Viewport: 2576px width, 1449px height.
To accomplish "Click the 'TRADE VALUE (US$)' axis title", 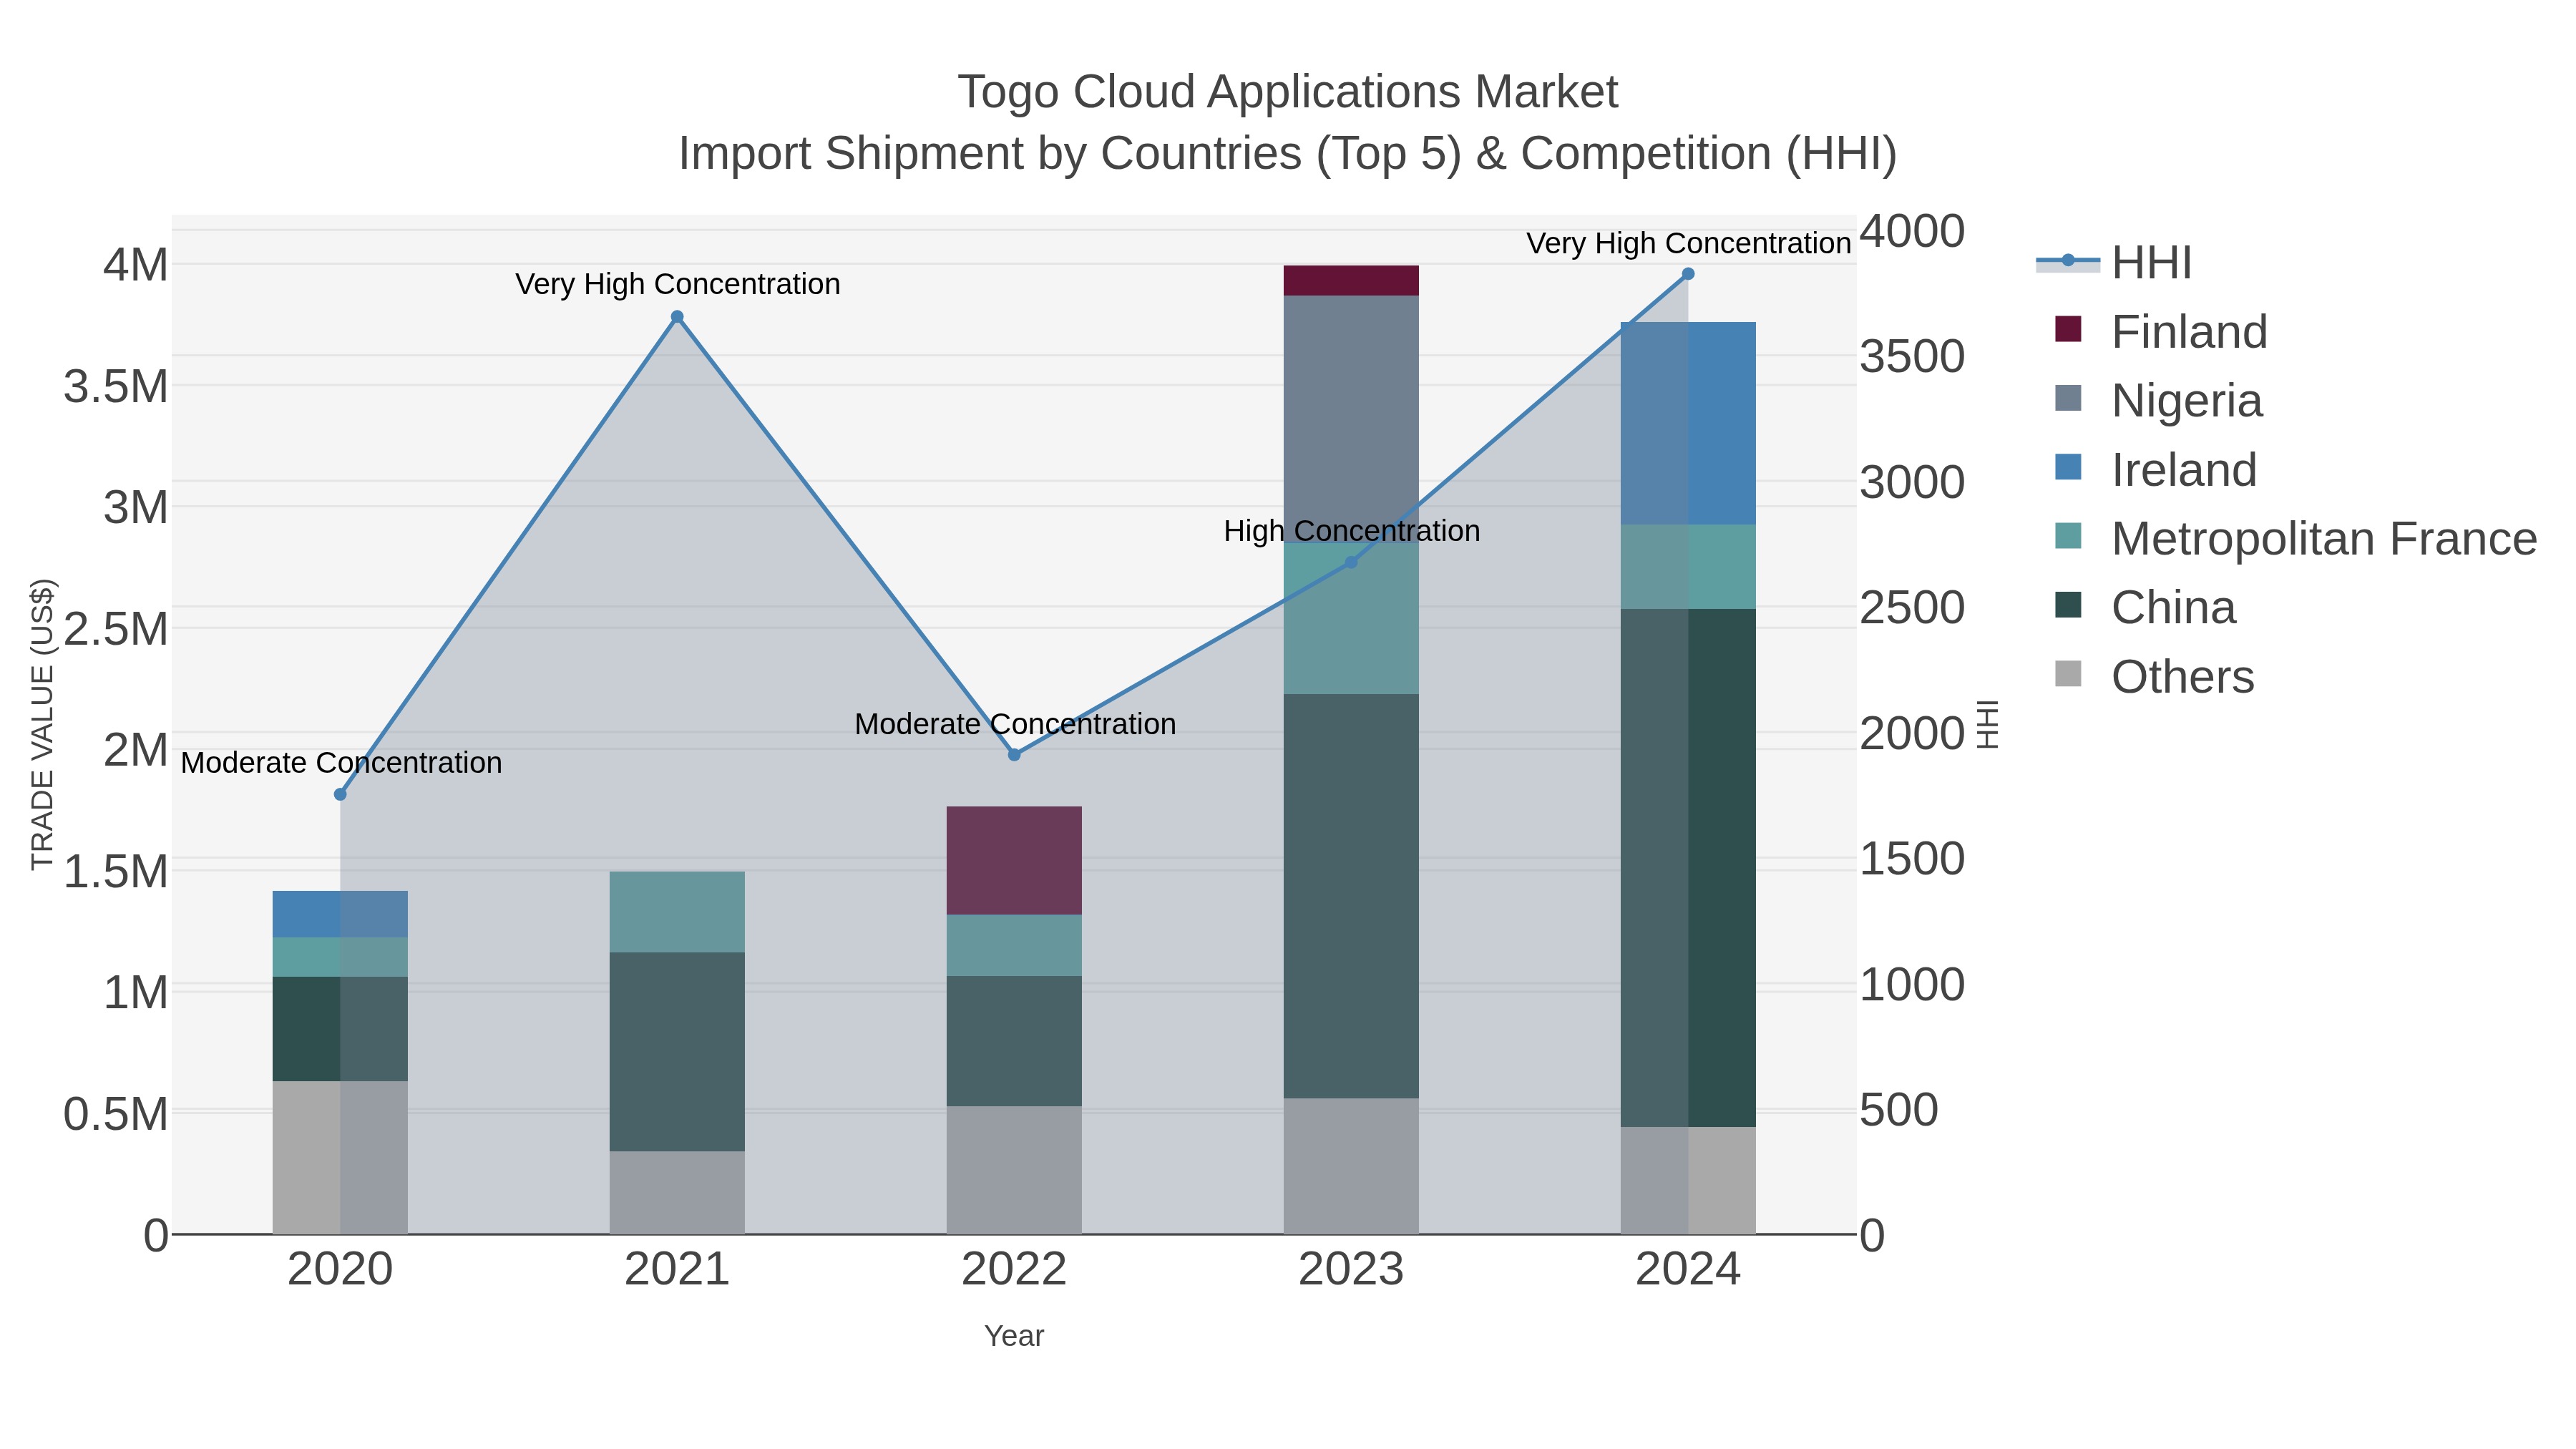I will (43, 725).
